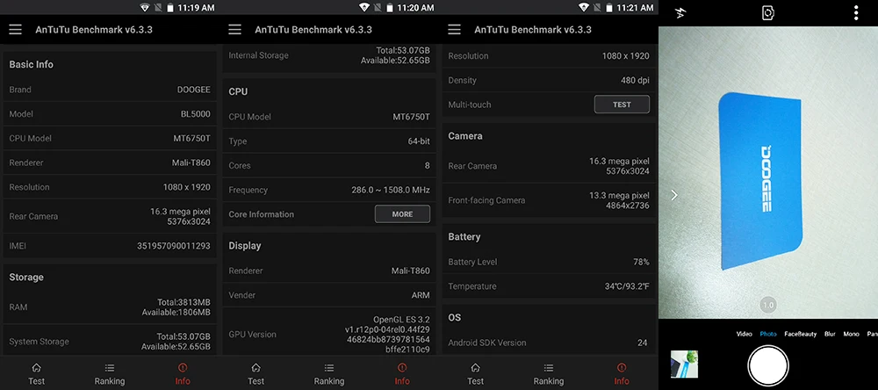Open hamburger menu in first AnTuTu screen
878x390 pixels.
pyautogui.click(x=15, y=30)
